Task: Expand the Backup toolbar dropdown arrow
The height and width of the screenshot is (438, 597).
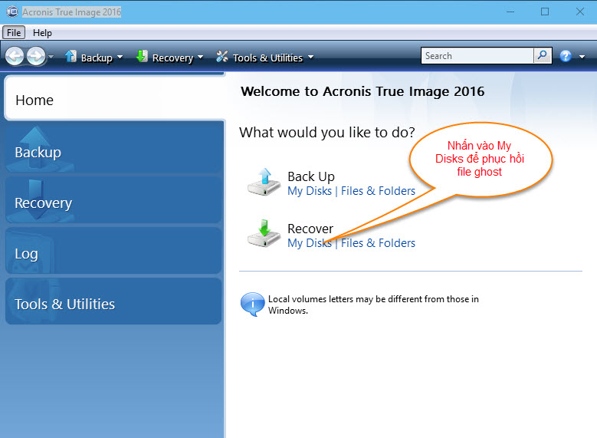Action: (x=120, y=58)
